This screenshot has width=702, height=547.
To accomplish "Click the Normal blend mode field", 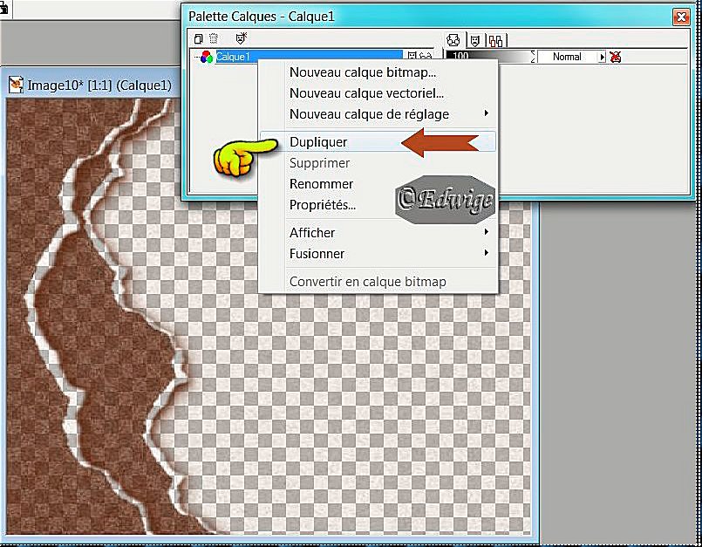I will pos(568,57).
